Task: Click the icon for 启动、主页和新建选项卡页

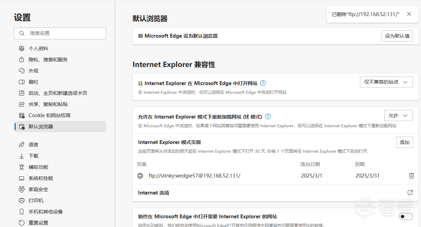Action: [22, 93]
